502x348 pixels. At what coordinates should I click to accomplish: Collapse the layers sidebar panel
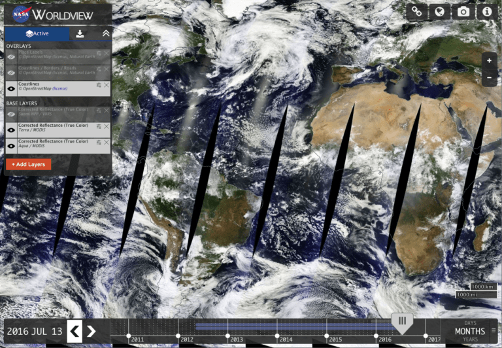[106, 33]
